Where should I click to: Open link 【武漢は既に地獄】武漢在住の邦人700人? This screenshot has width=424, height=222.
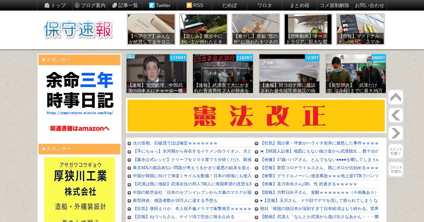pos(192,184)
